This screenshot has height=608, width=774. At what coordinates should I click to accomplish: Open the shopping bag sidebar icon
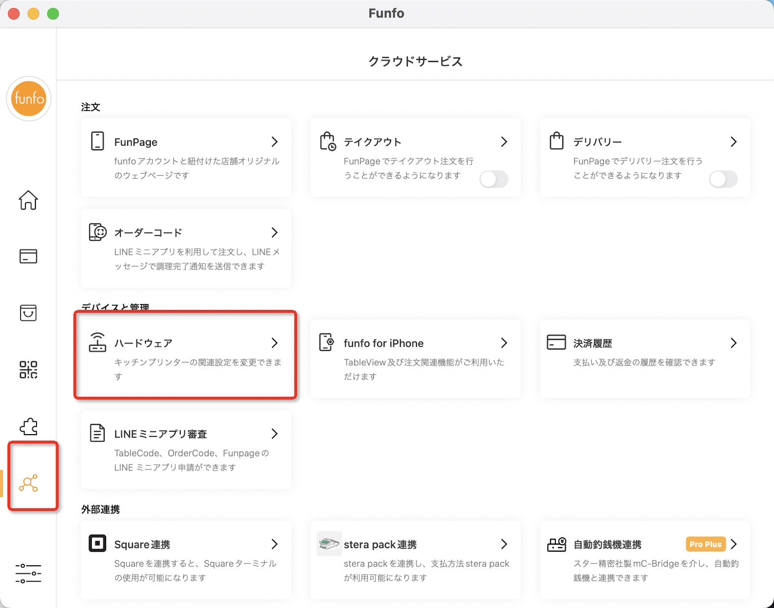click(28, 313)
